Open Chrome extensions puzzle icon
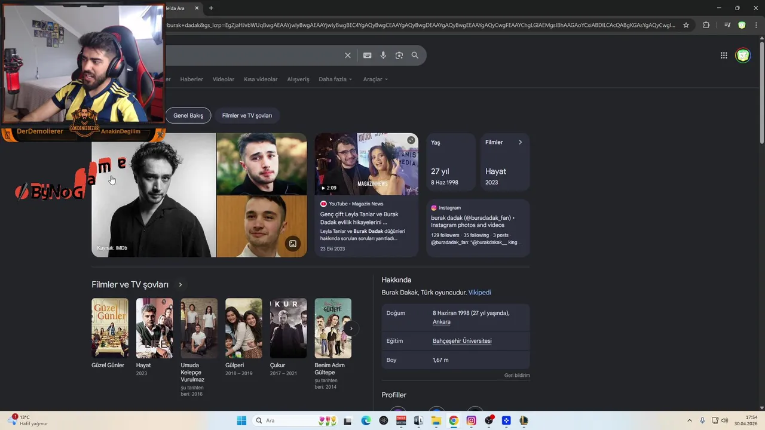Viewport: 765px width, 430px height. click(x=706, y=25)
